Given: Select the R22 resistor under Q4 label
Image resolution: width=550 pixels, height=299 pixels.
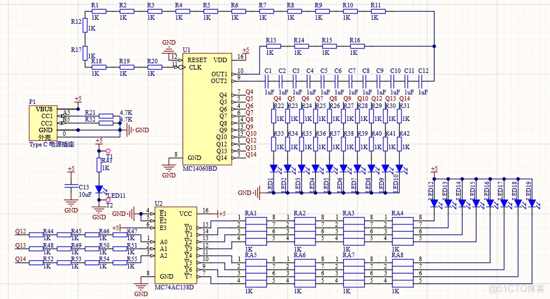Looking at the screenshot, I should tap(274, 116).
